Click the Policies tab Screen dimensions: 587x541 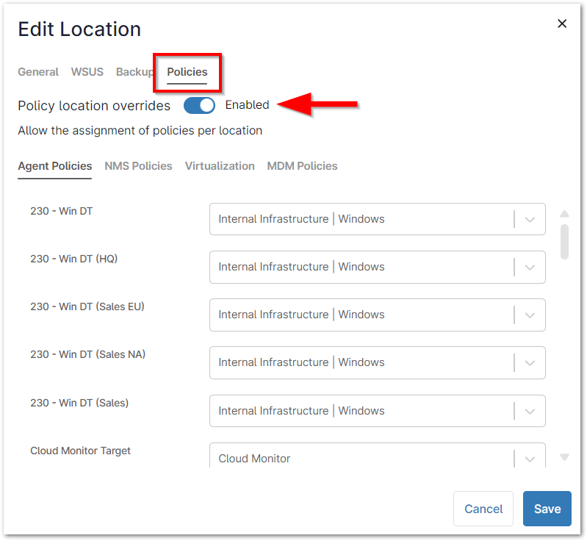187,72
